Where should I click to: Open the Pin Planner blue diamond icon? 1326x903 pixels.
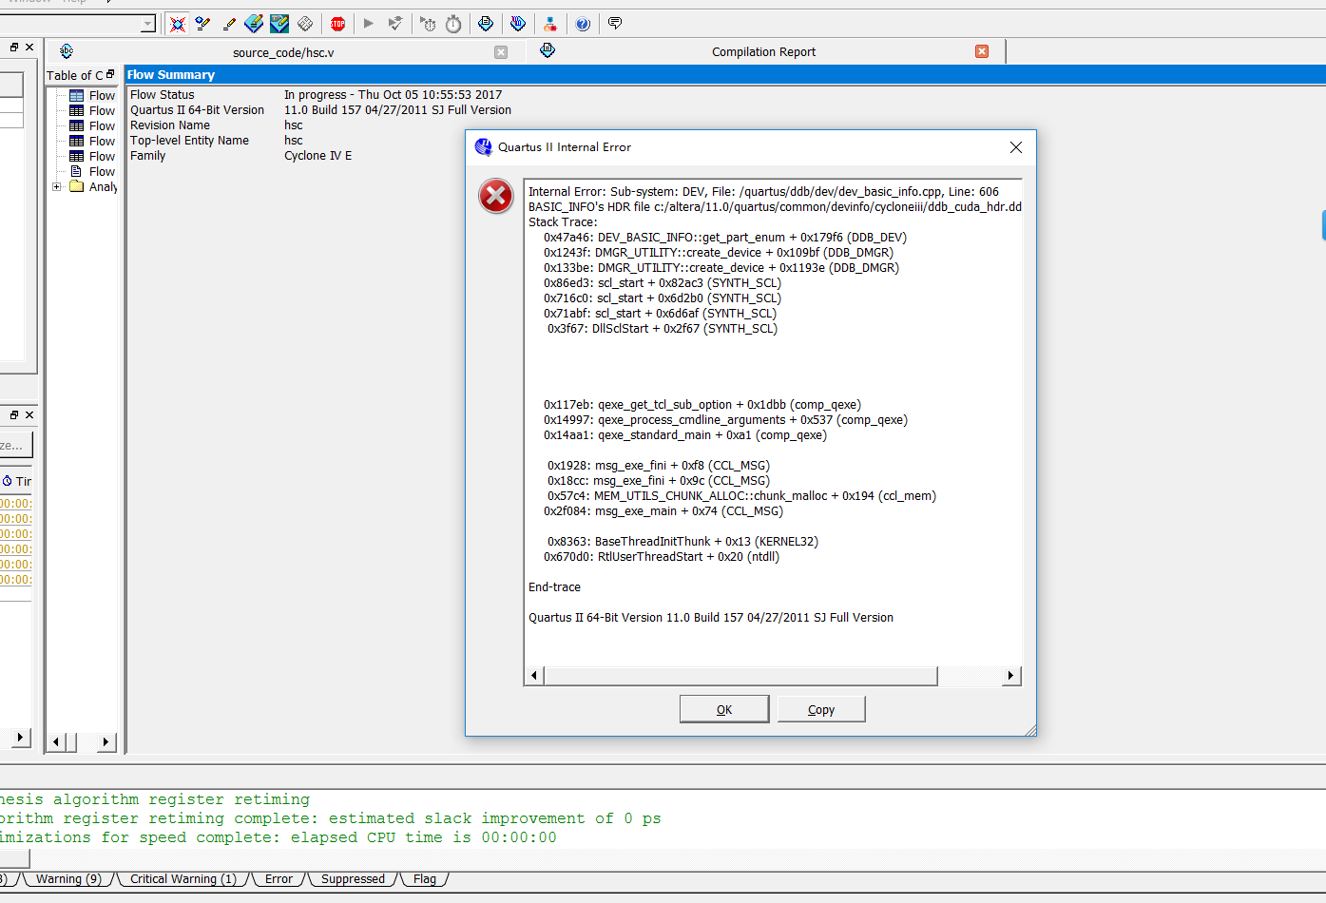click(x=254, y=24)
